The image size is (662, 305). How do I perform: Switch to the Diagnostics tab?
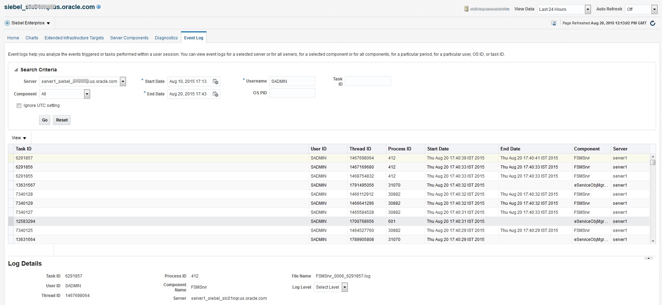pyautogui.click(x=166, y=38)
